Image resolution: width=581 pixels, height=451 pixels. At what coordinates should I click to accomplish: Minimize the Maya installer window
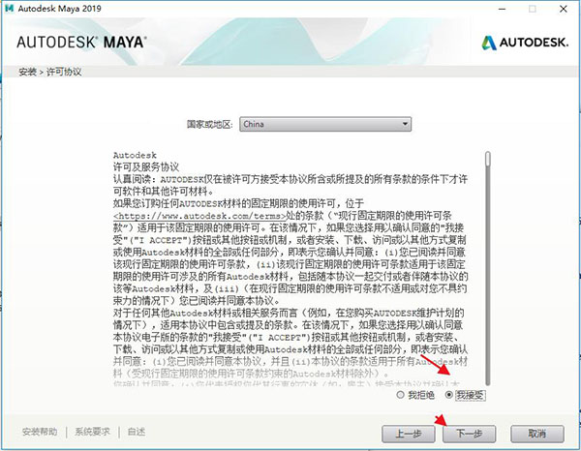coord(503,9)
